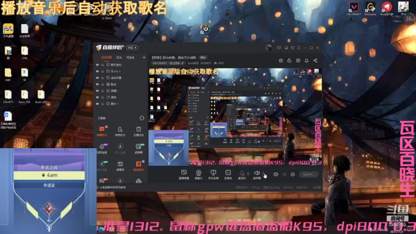The width and height of the screenshot is (416, 234).
Task: Open the WeGame desktop shortcut
Action: (370, 9)
